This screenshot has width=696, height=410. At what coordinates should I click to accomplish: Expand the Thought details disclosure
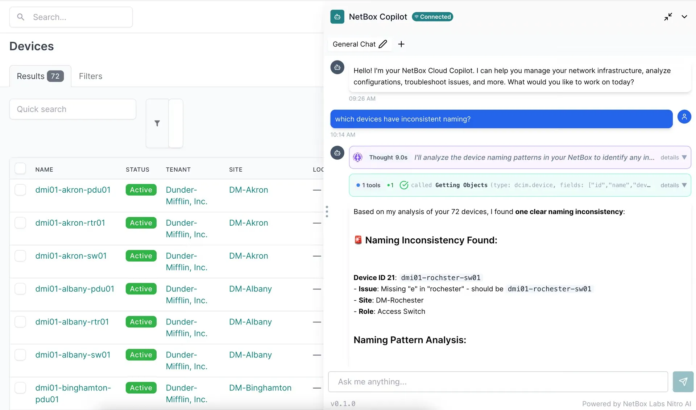click(x=673, y=157)
